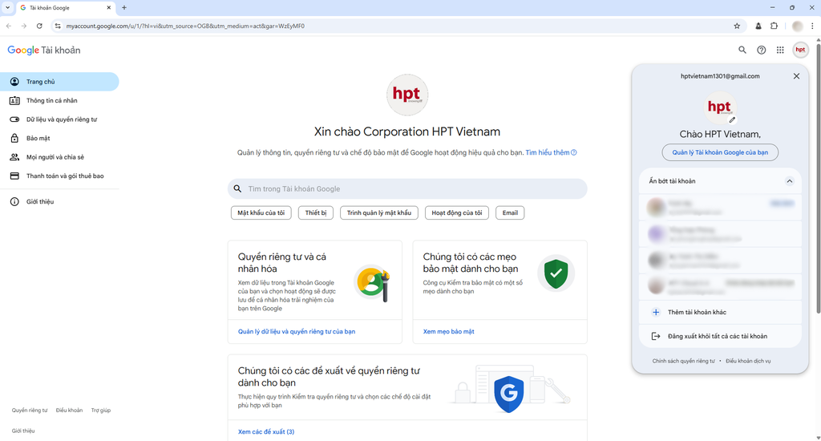Open footer Điều khoản link

(x=69, y=410)
